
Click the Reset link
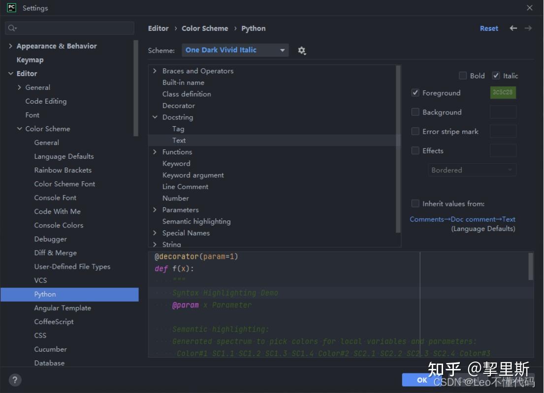click(x=489, y=28)
